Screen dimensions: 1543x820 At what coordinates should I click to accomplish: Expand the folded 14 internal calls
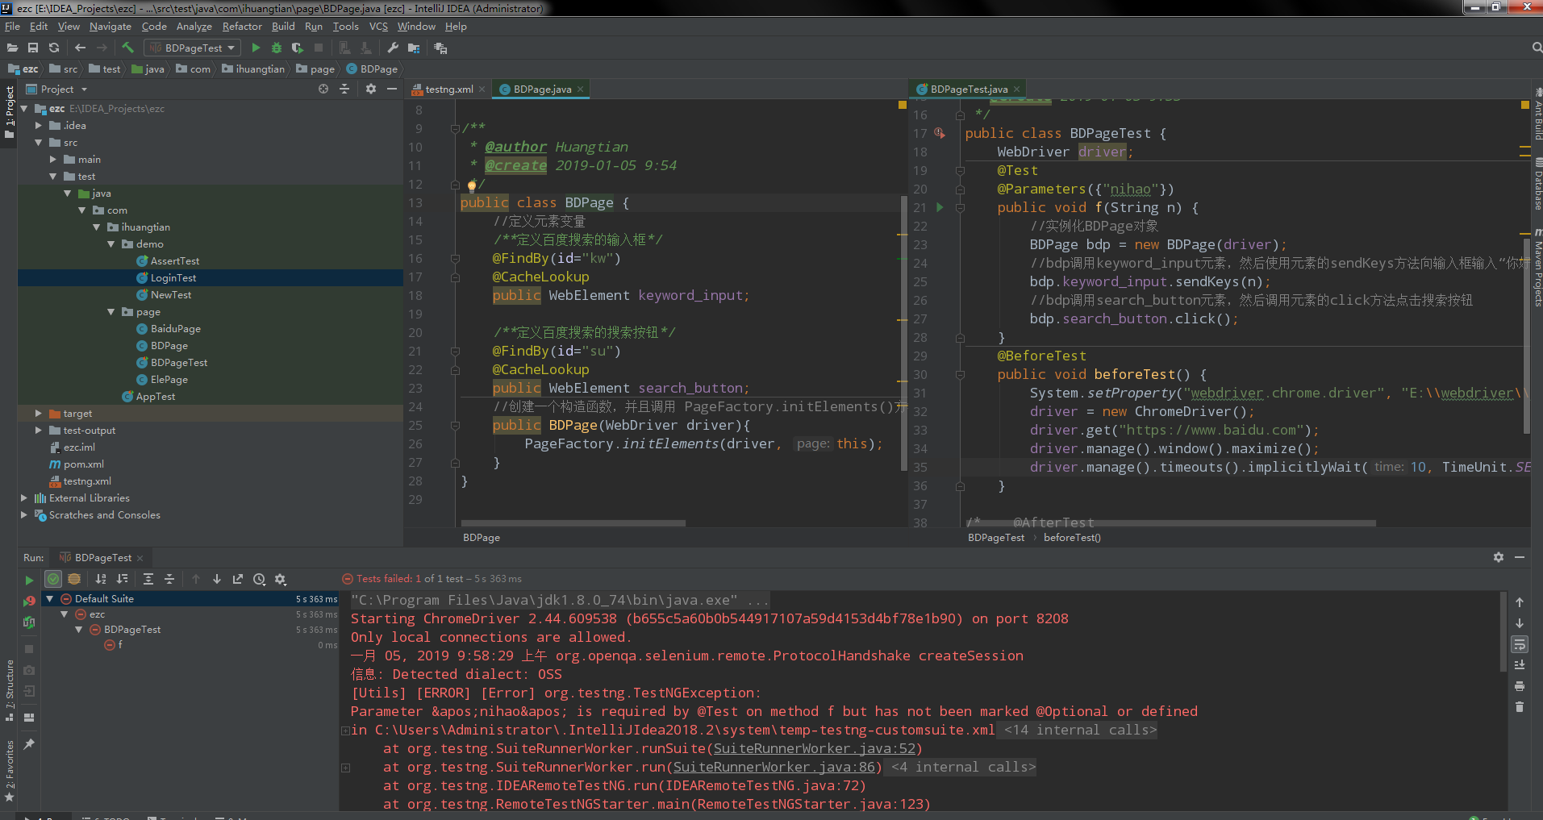click(x=1080, y=730)
